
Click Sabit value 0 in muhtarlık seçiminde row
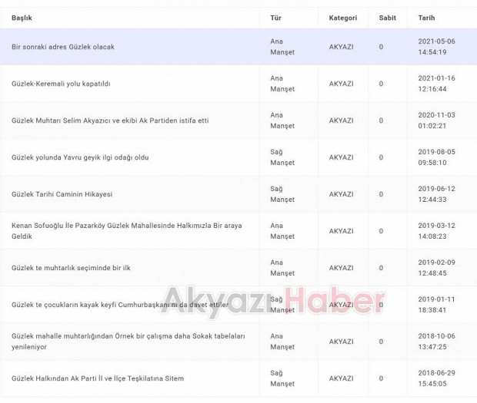pos(381,268)
